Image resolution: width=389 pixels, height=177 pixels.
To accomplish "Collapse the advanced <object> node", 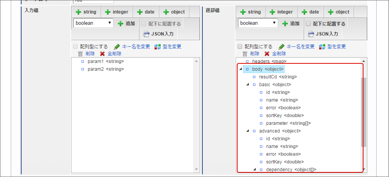I will 248,131.
